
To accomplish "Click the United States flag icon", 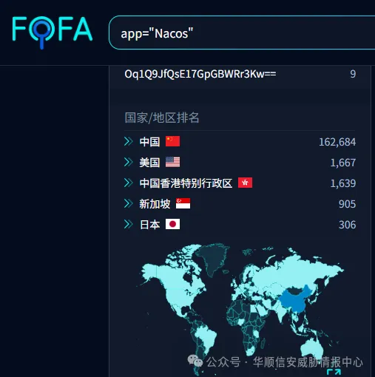I will click(x=172, y=162).
